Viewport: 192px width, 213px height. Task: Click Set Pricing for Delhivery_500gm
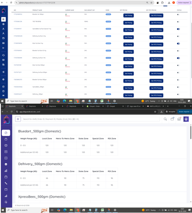(128, 95)
